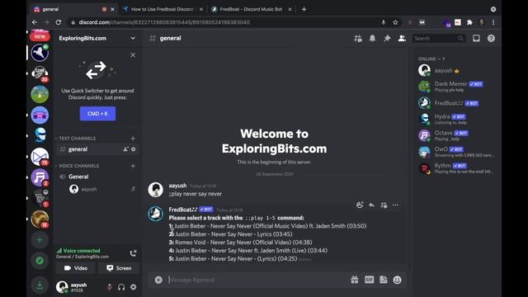The image size is (528, 297).
Task: Turn on Video
Action: tap(76, 268)
